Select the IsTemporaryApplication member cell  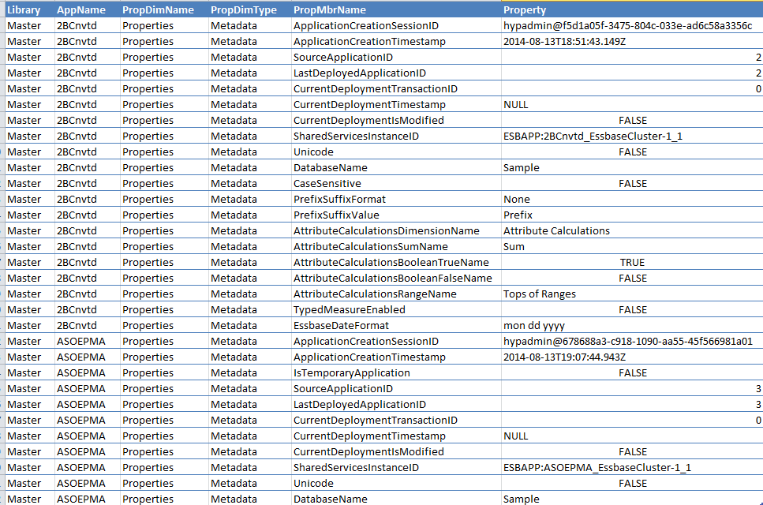[396, 373]
